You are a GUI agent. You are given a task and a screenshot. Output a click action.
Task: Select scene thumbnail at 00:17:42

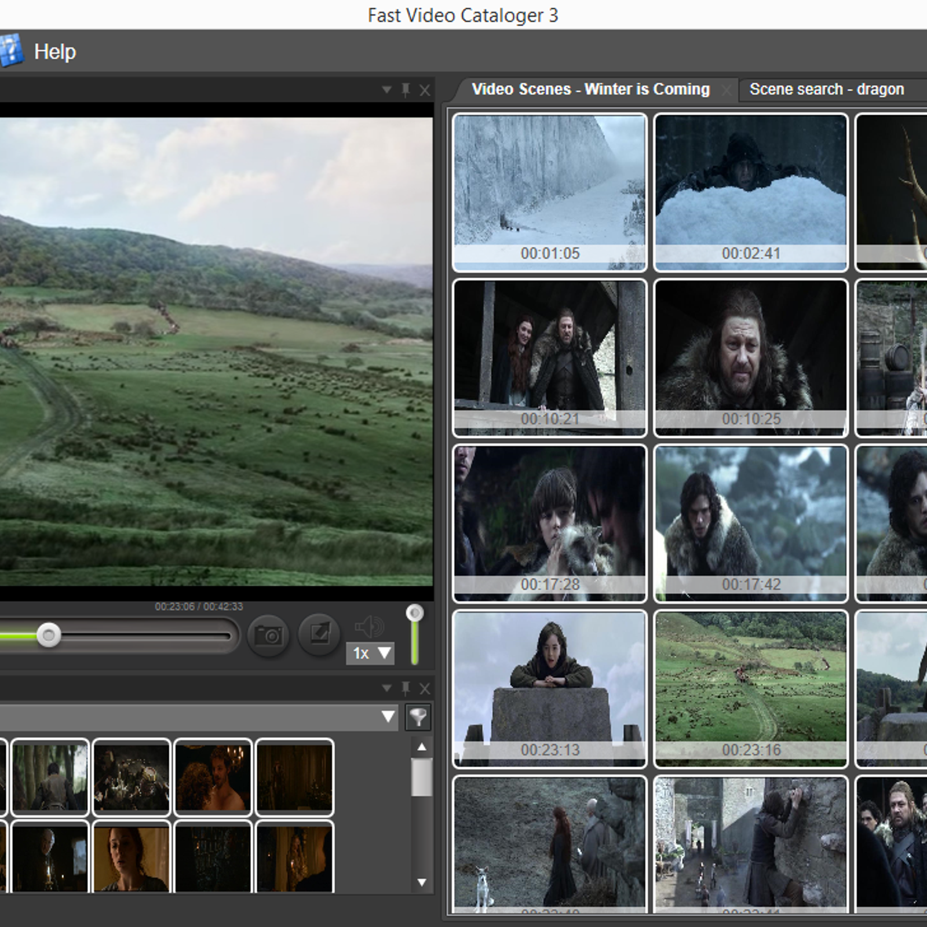pyautogui.click(x=751, y=524)
